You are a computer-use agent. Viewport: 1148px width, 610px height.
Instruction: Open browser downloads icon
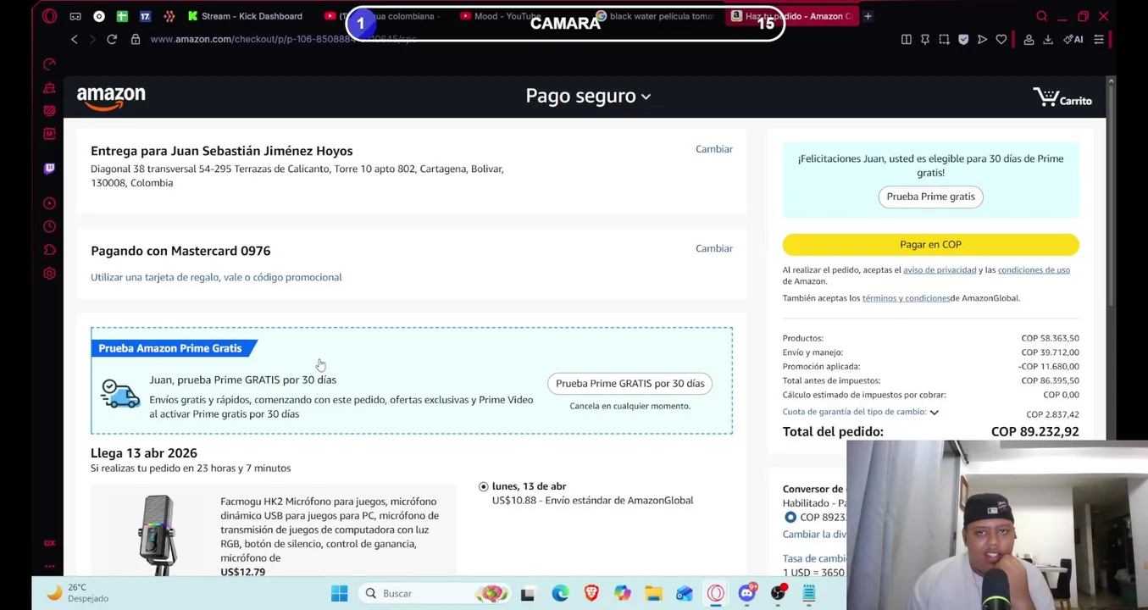1048,39
